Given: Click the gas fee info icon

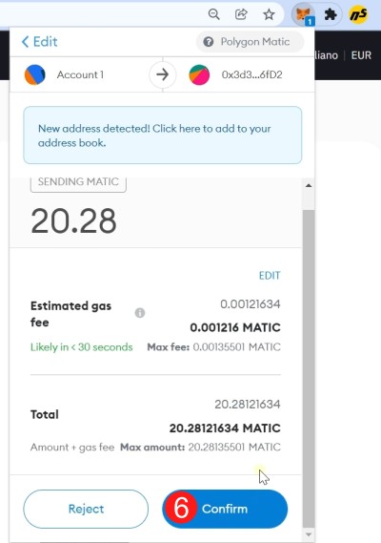Looking at the screenshot, I should [x=140, y=313].
